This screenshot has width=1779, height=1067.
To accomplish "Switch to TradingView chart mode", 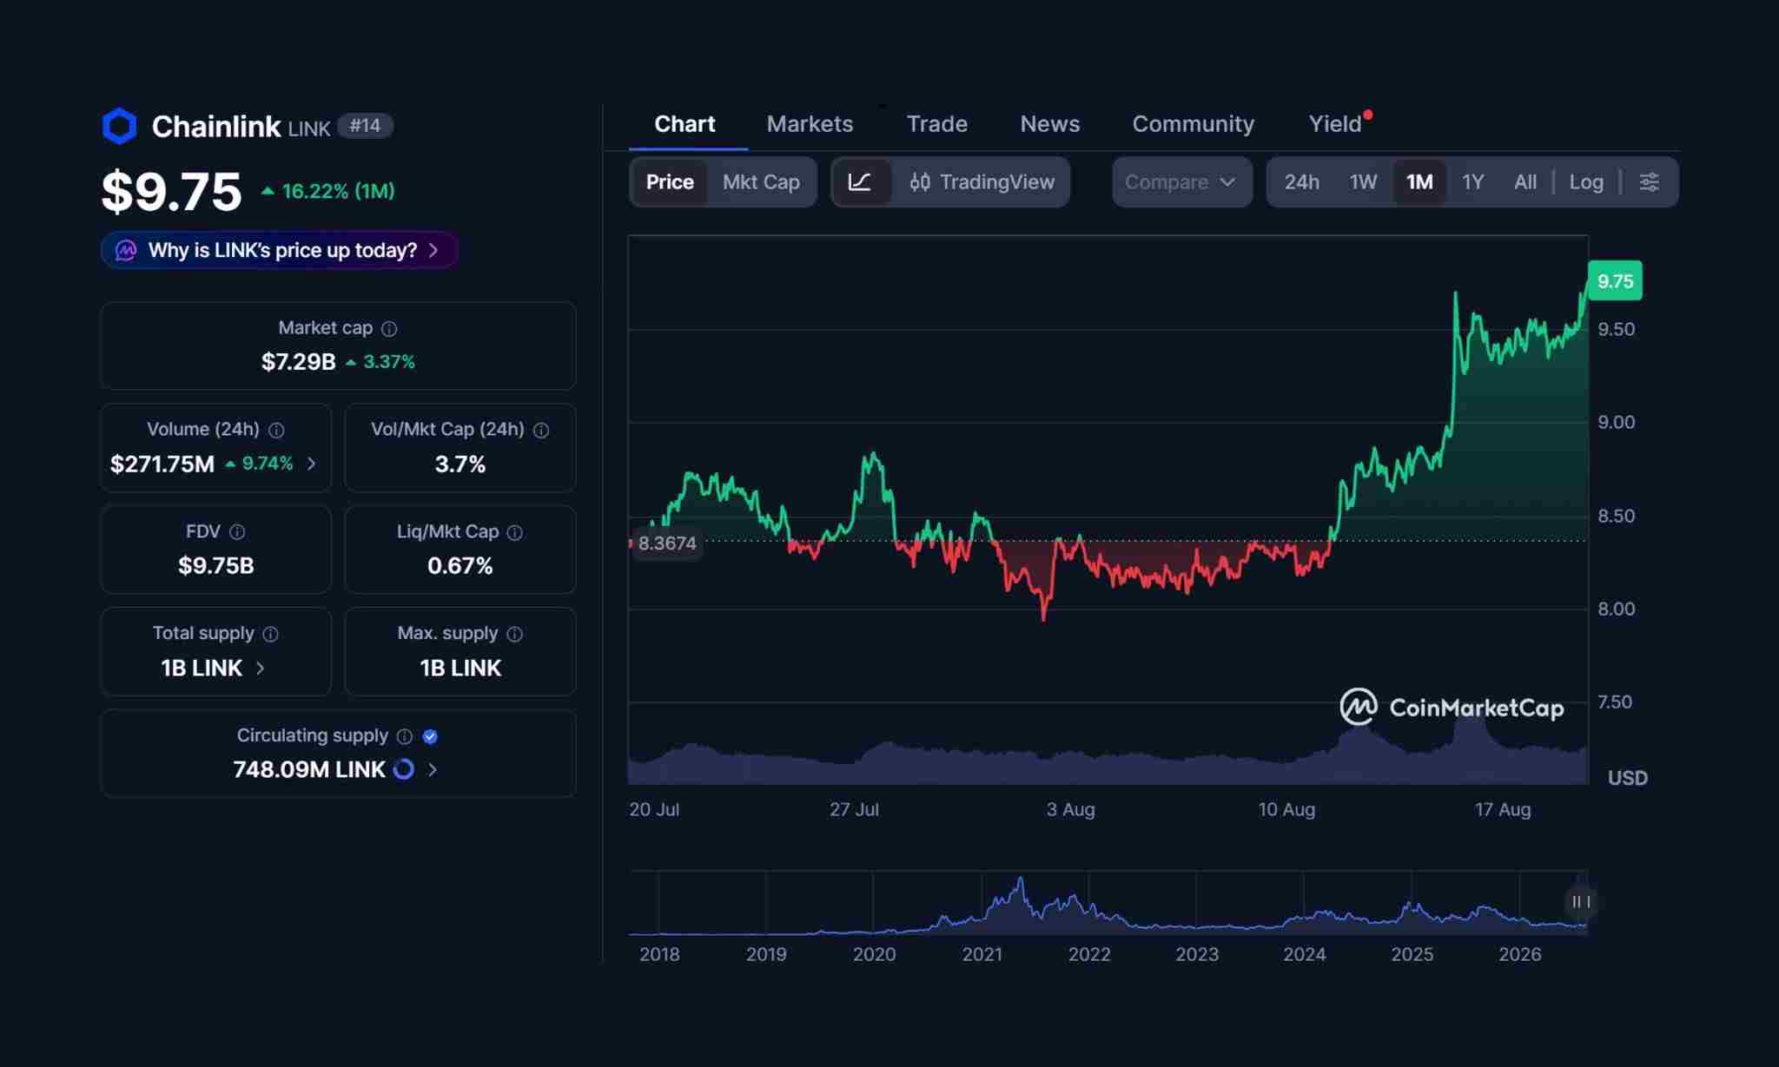I will [982, 182].
